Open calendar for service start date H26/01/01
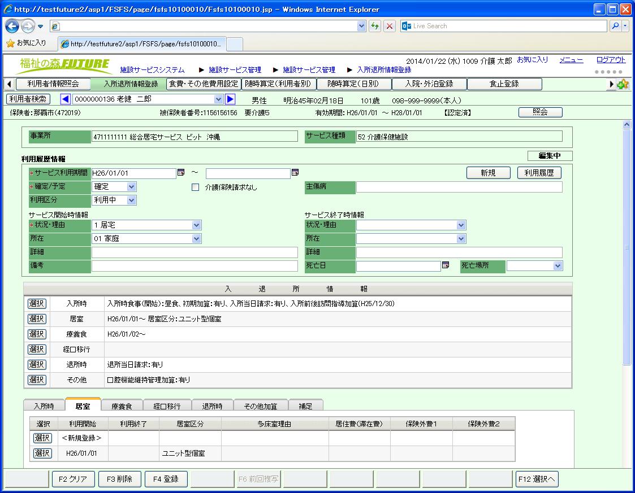 [181, 173]
